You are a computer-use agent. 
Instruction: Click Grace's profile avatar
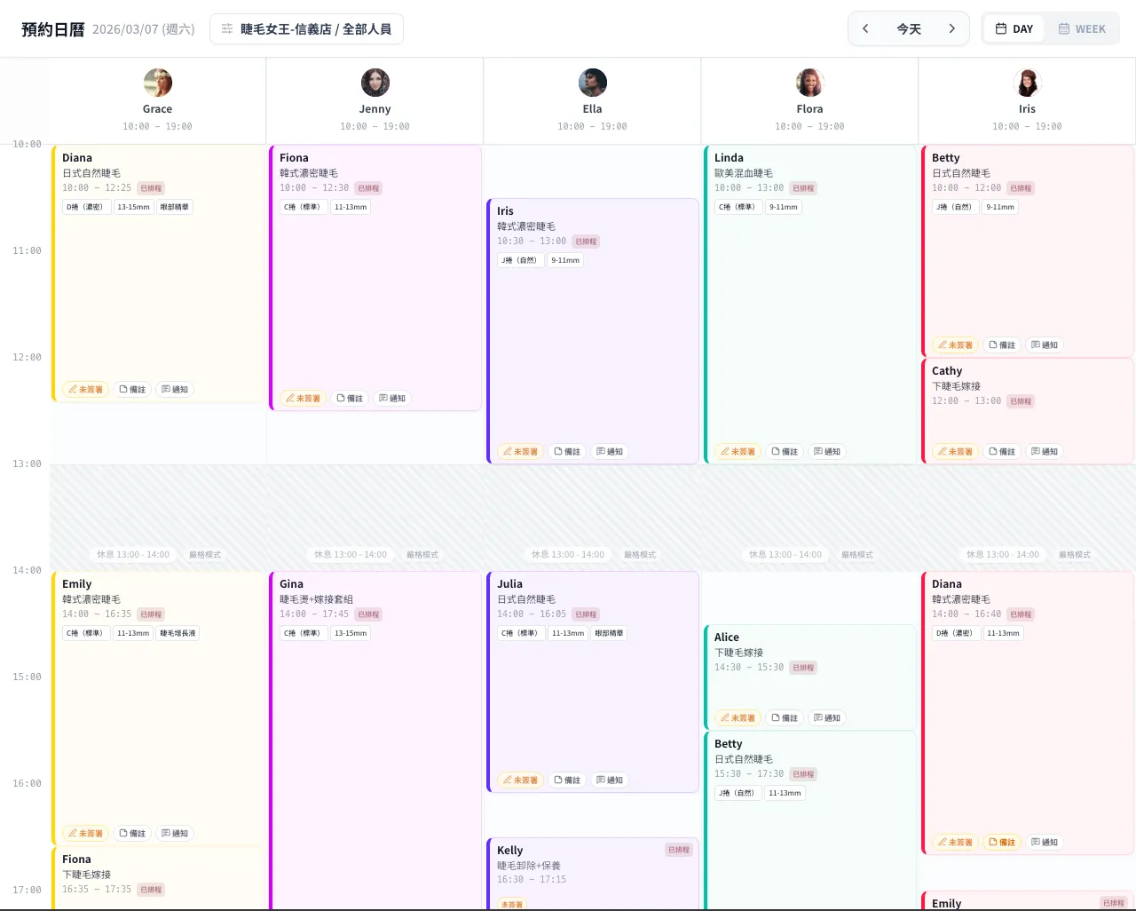pyautogui.click(x=157, y=83)
